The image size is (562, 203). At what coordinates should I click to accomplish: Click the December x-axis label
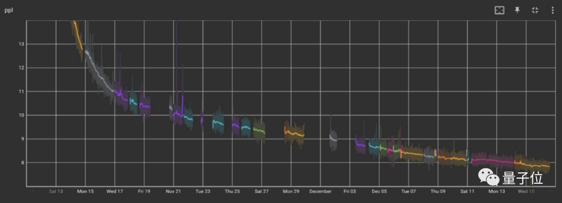[x=321, y=192]
